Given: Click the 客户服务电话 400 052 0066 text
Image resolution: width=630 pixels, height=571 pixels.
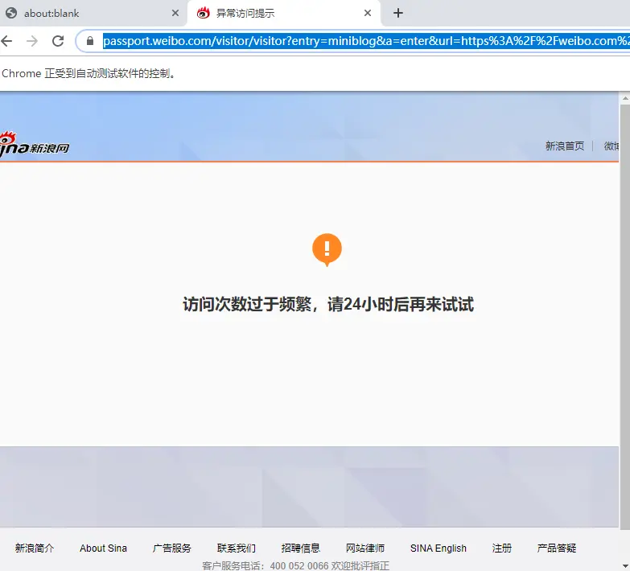Looking at the screenshot, I should [x=295, y=566].
